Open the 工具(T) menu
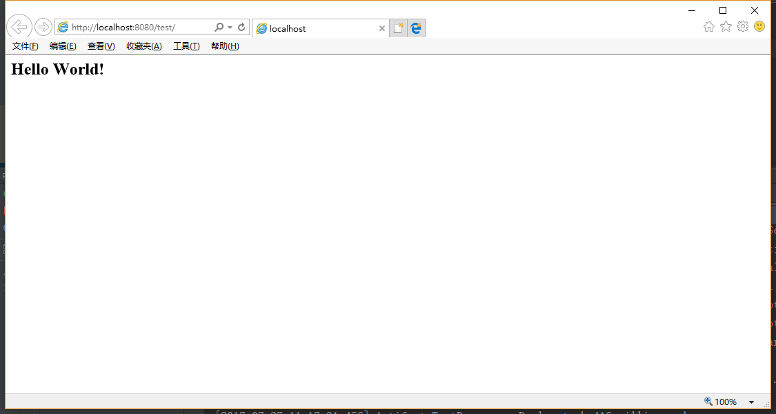 (x=186, y=46)
